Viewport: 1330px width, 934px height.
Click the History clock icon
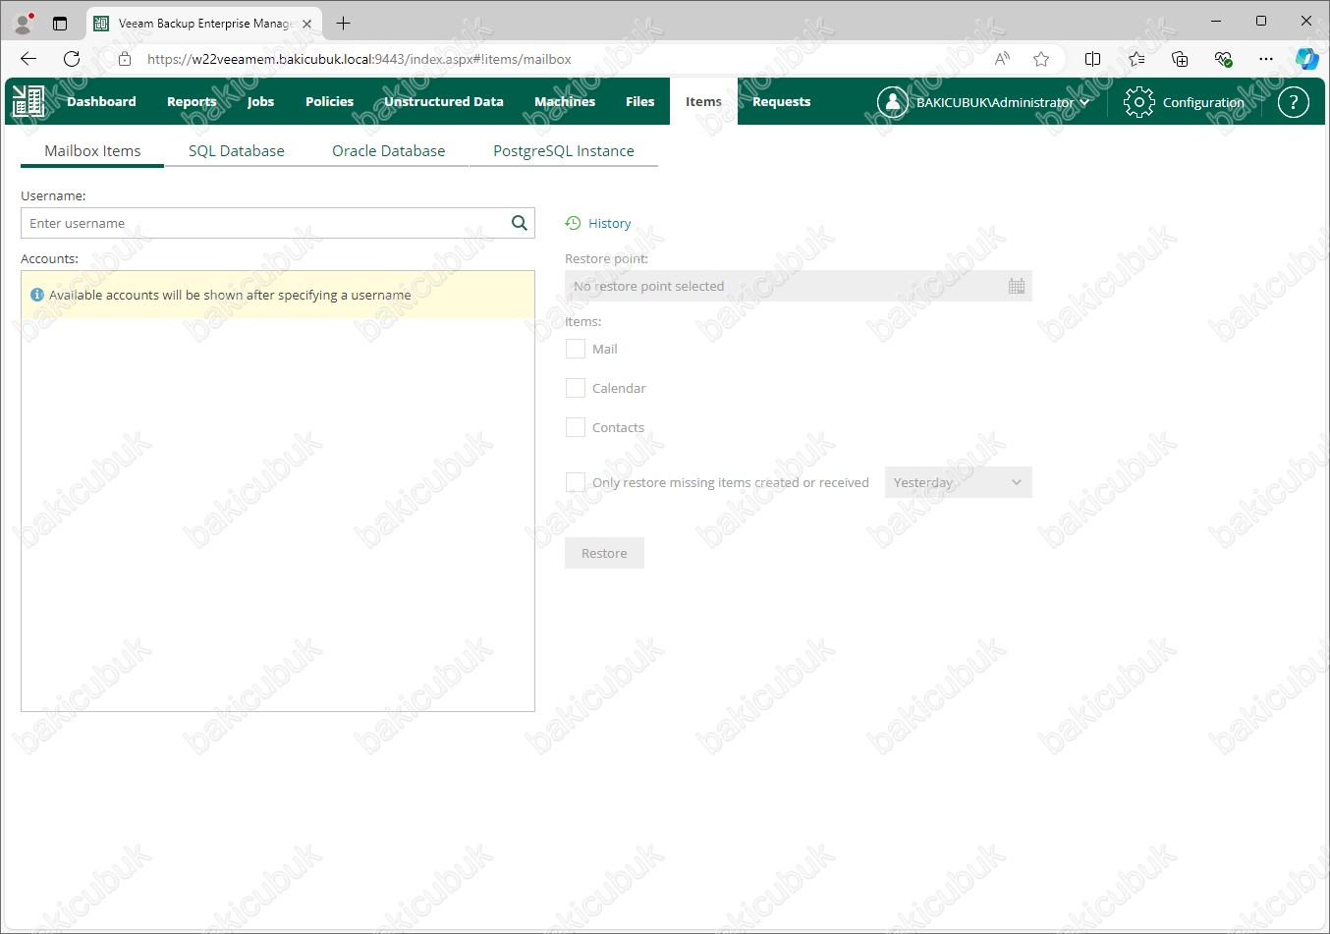click(x=573, y=223)
